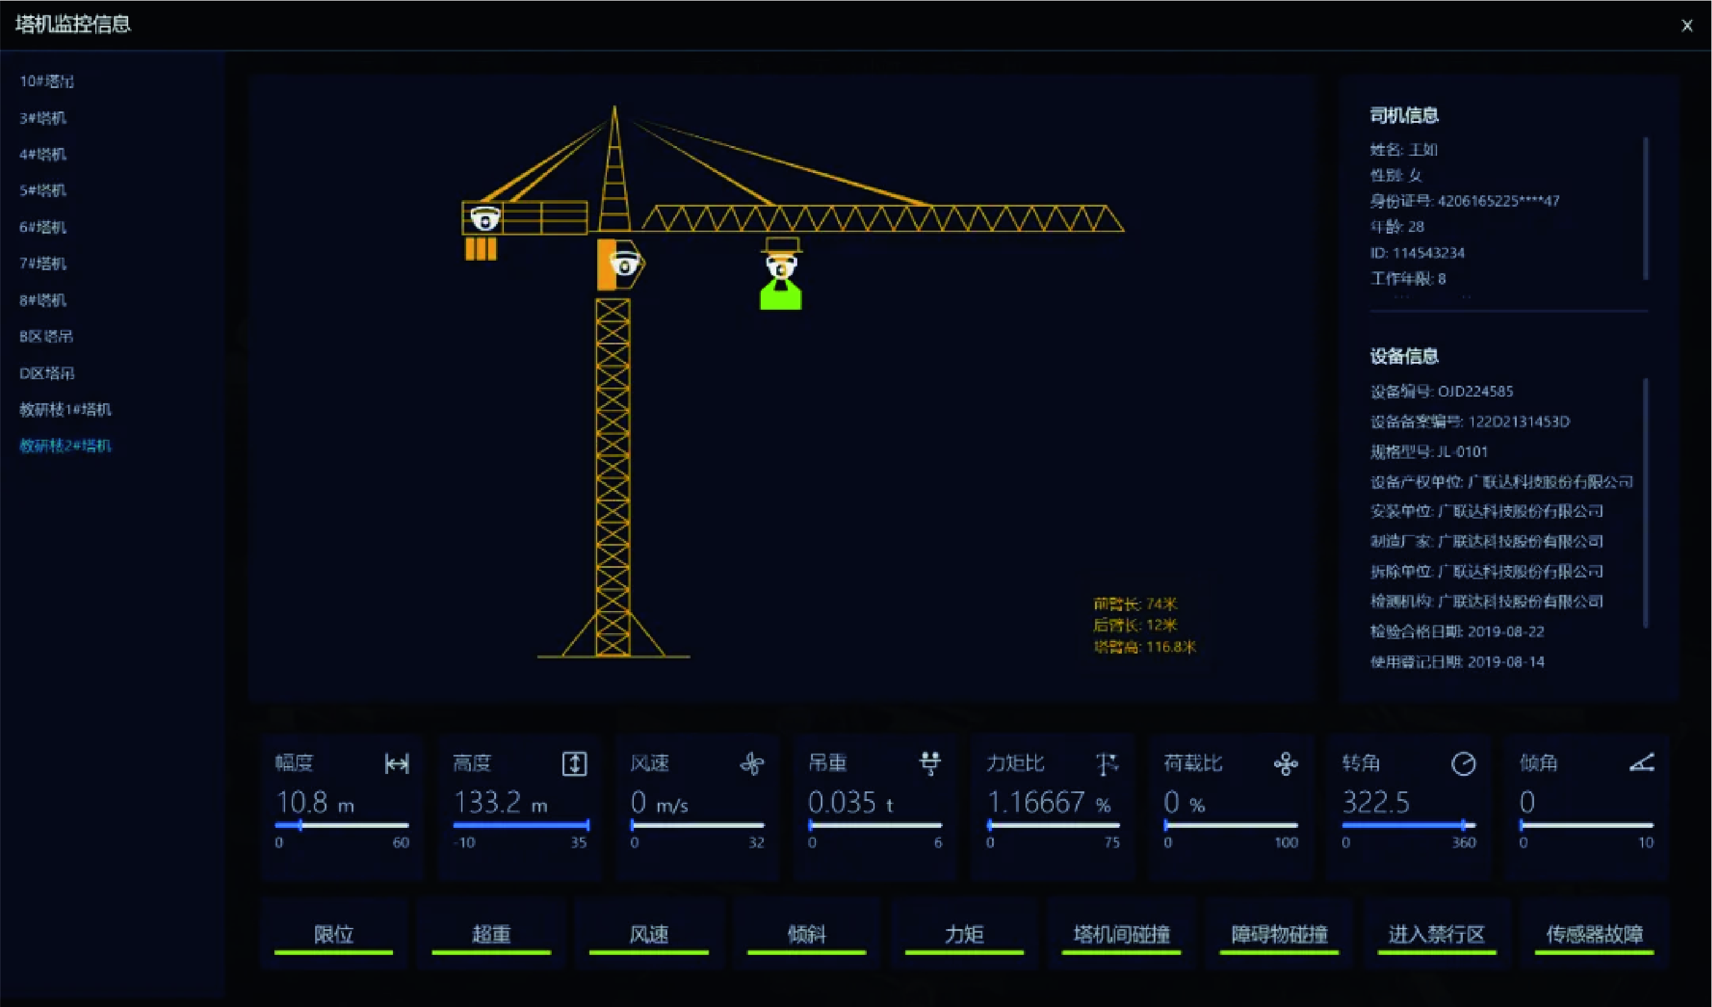Click the 使用登记日期 2019-08-14 line
Viewport: 1712px width, 1007px height.
pyautogui.click(x=1457, y=662)
